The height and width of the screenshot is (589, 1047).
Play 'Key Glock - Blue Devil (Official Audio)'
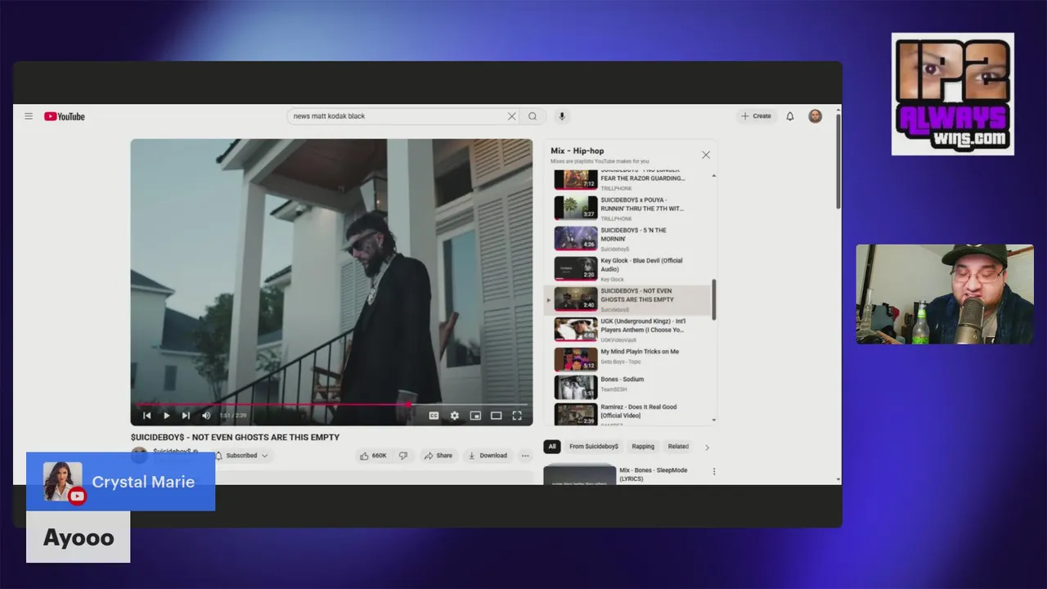pos(630,269)
